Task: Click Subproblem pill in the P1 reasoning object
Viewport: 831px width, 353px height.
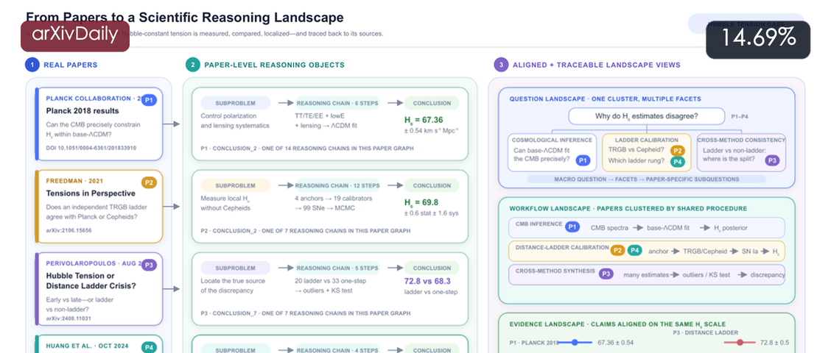Action: point(235,103)
